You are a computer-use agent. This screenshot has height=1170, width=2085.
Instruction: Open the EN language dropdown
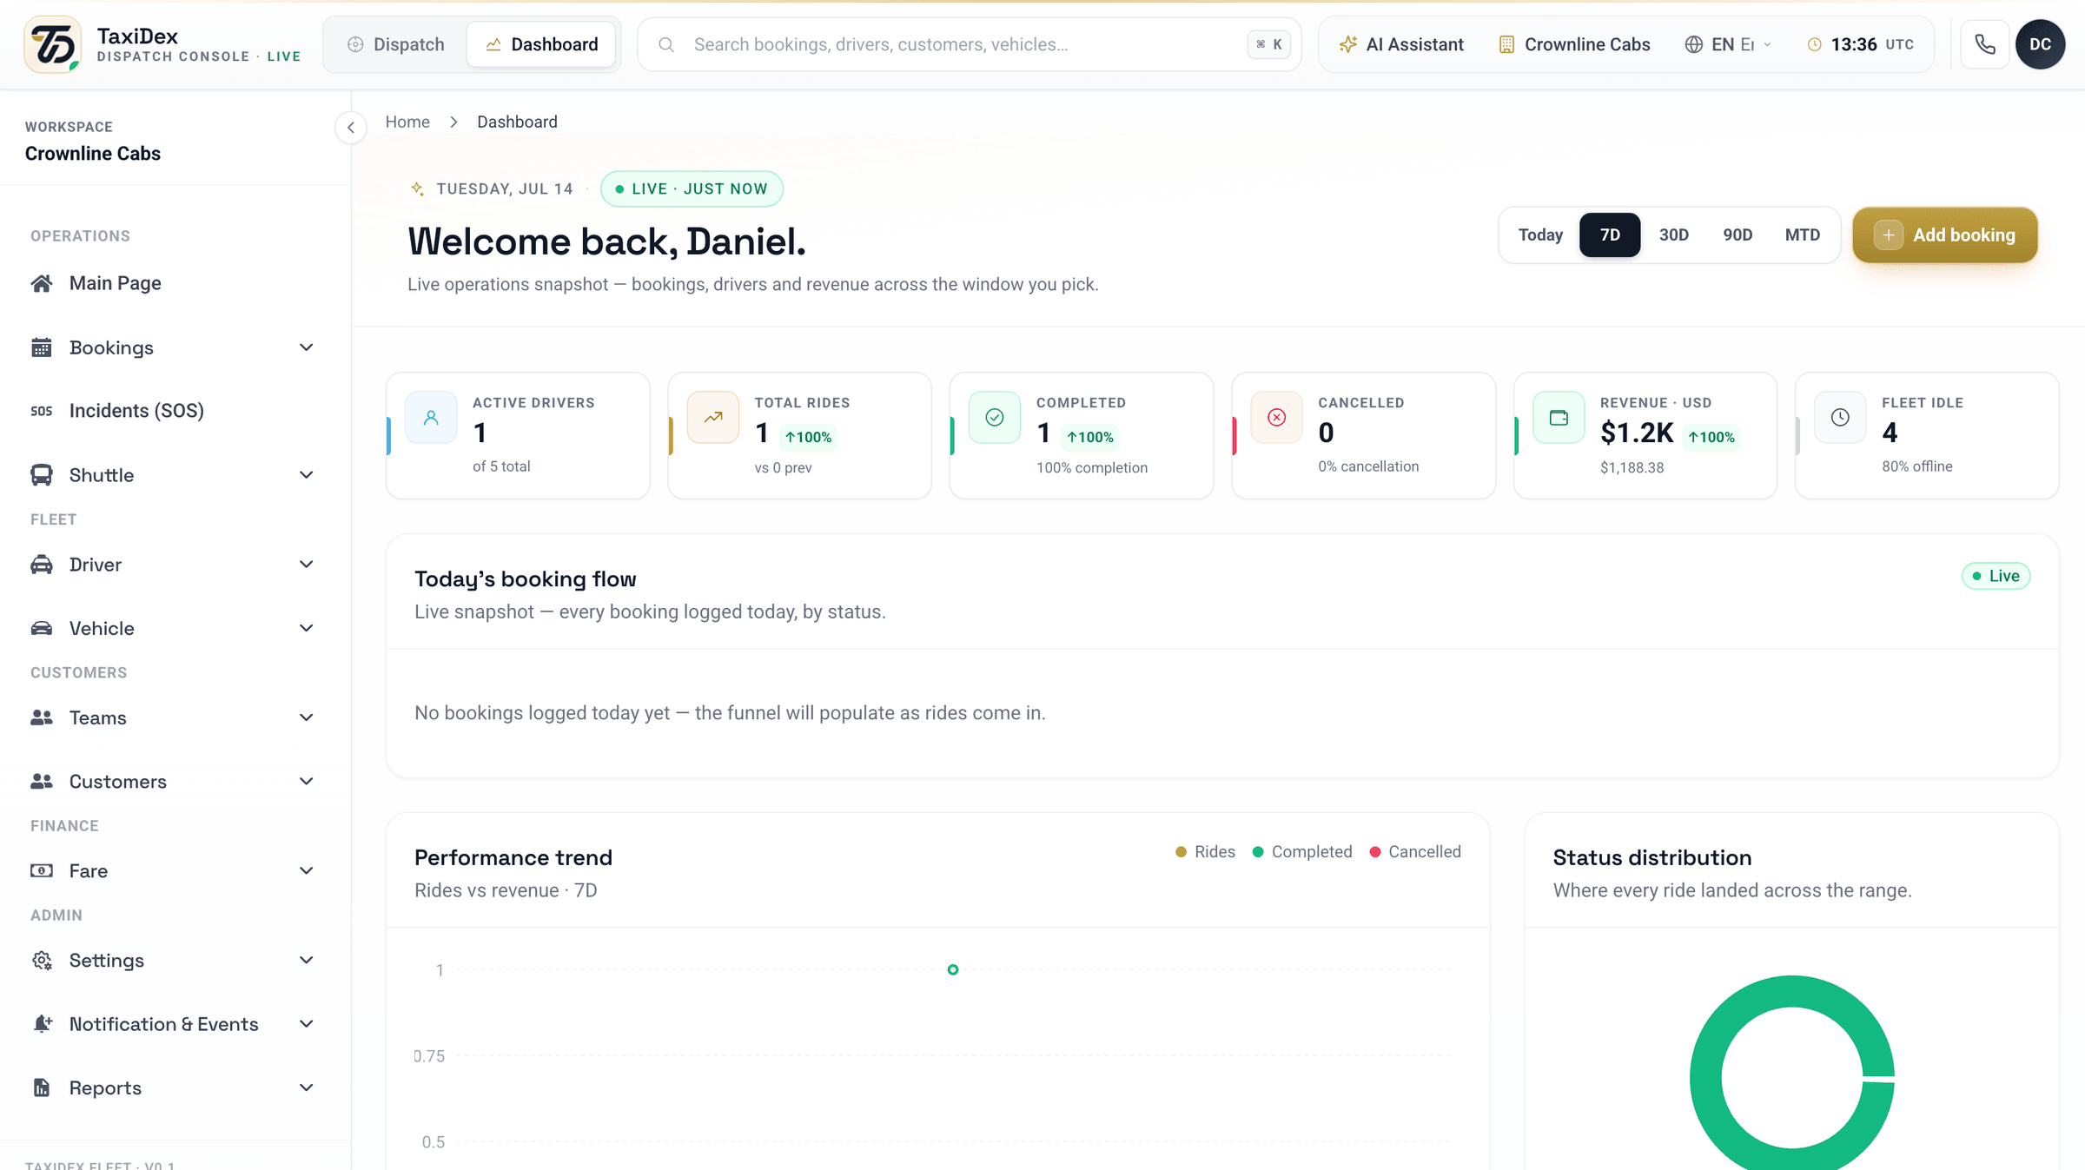(x=1729, y=44)
